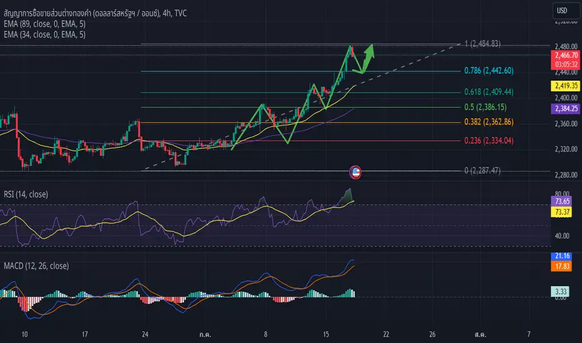Click the MACD signal value tag 17.83
The image size is (582, 343).
pyautogui.click(x=561, y=266)
